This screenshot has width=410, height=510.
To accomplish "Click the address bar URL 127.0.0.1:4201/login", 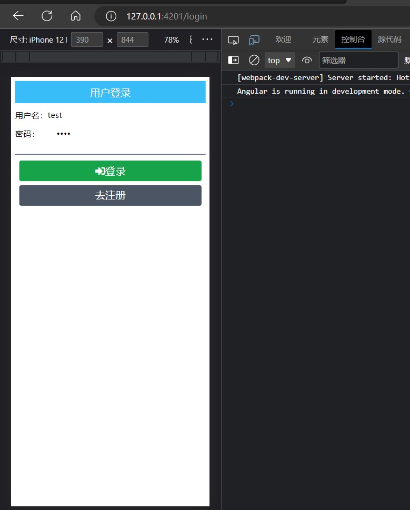I will point(166,16).
